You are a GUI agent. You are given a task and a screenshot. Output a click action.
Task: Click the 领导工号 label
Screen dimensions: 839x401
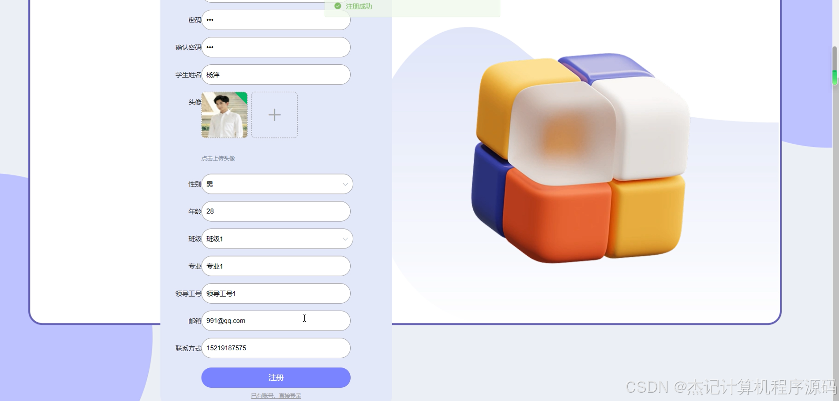coord(188,293)
